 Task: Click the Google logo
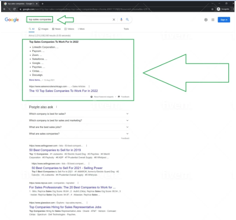coord(12,20)
